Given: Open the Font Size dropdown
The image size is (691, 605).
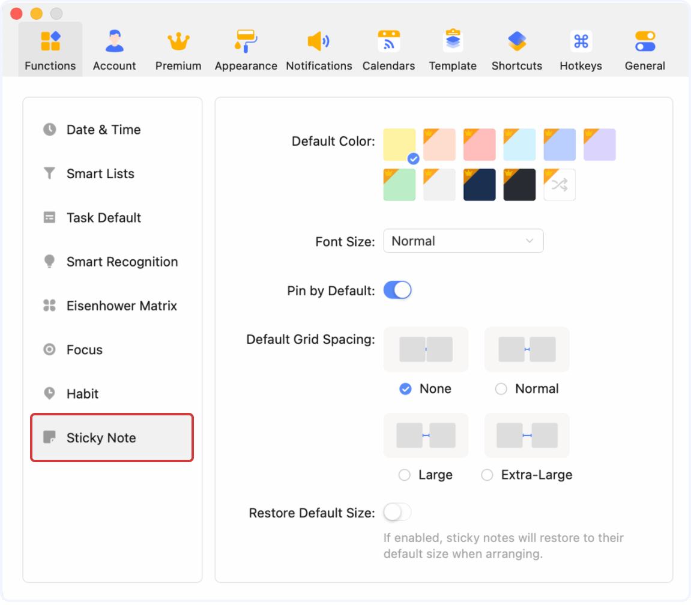Looking at the screenshot, I should (463, 241).
